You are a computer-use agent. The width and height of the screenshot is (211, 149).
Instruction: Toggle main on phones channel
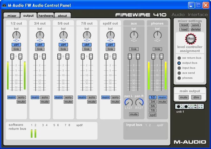pyautogui.click(x=162, y=97)
